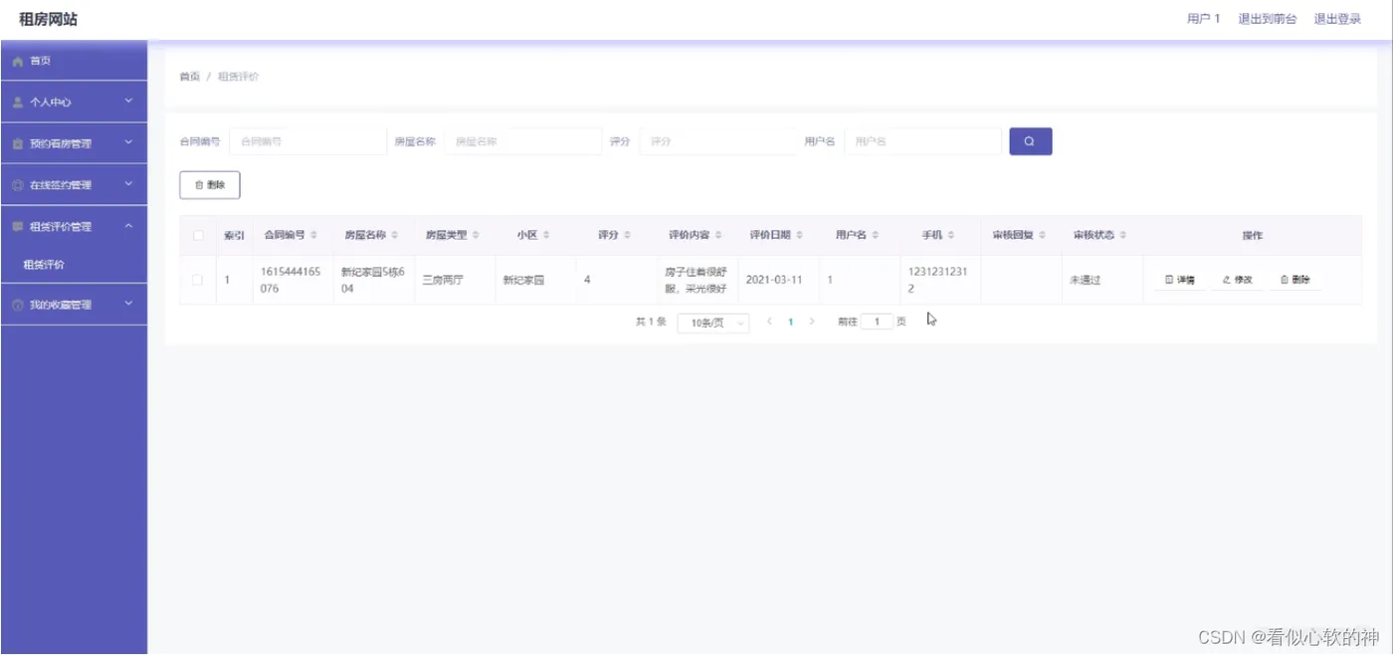This screenshot has height=655, width=1393.
Task: Click 删除 in row 1 actions
Action: (x=1294, y=281)
